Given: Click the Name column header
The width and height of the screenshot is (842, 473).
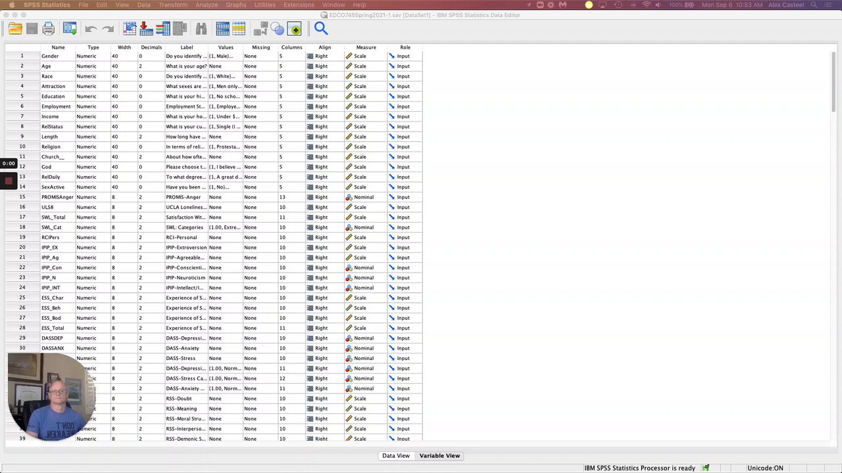Looking at the screenshot, I should pyautogui.click(x=58, y=47).
